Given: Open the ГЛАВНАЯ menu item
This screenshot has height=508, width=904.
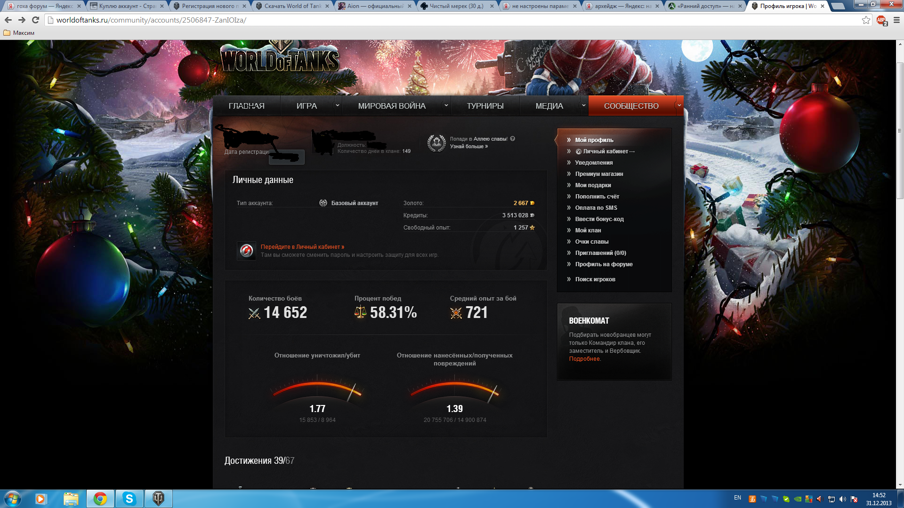Looking at the screenshot, I should click(247, 106).
